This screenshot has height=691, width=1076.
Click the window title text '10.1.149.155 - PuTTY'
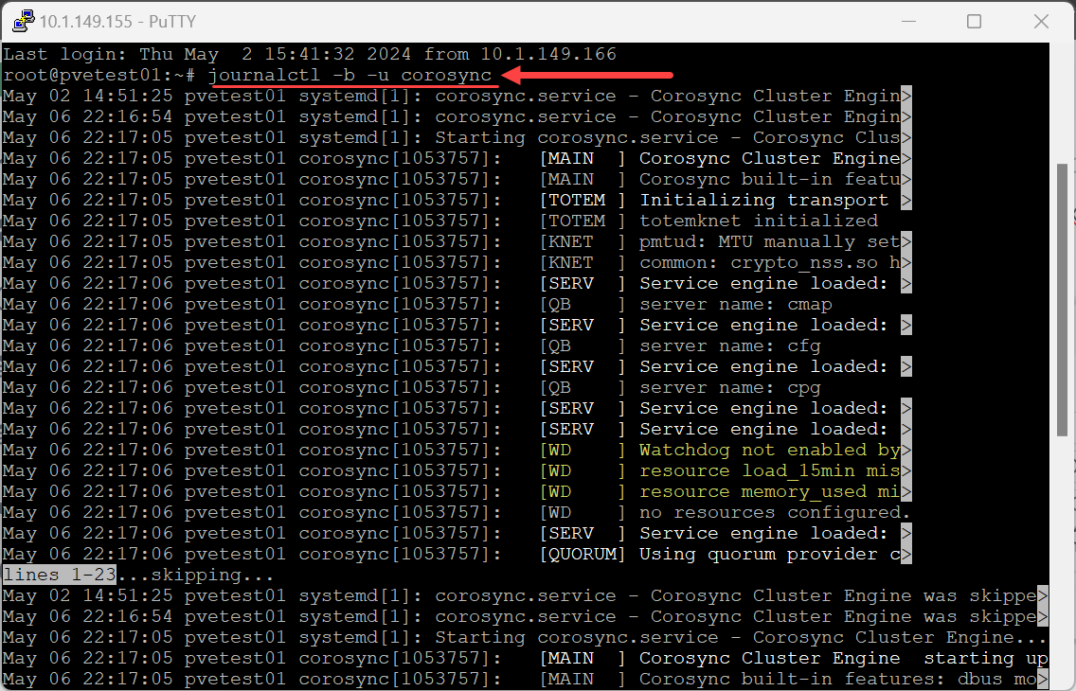[x=117, y=21]
